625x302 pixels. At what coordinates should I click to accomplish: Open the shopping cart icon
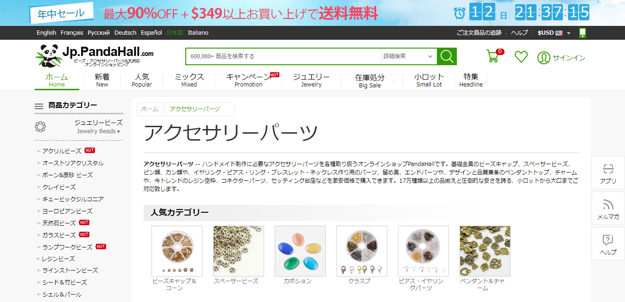pos(493,56)
